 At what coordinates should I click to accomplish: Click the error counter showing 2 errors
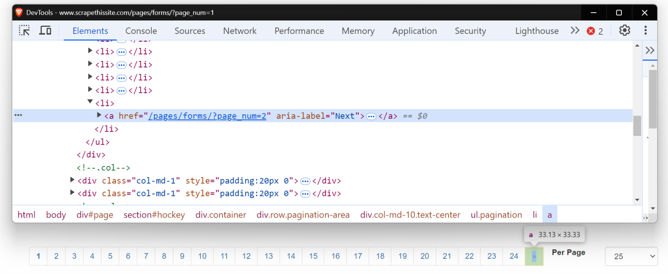tap(595, 30)
